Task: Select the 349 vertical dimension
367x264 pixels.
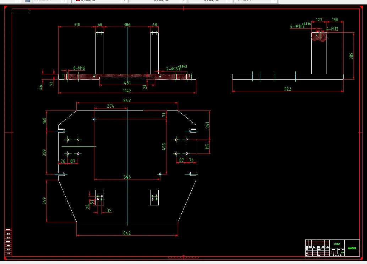Action: (x=44, y=201)
